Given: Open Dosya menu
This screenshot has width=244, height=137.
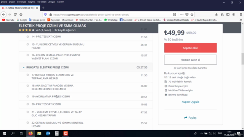Looking at the screenshot, I should tap(4, 2).
